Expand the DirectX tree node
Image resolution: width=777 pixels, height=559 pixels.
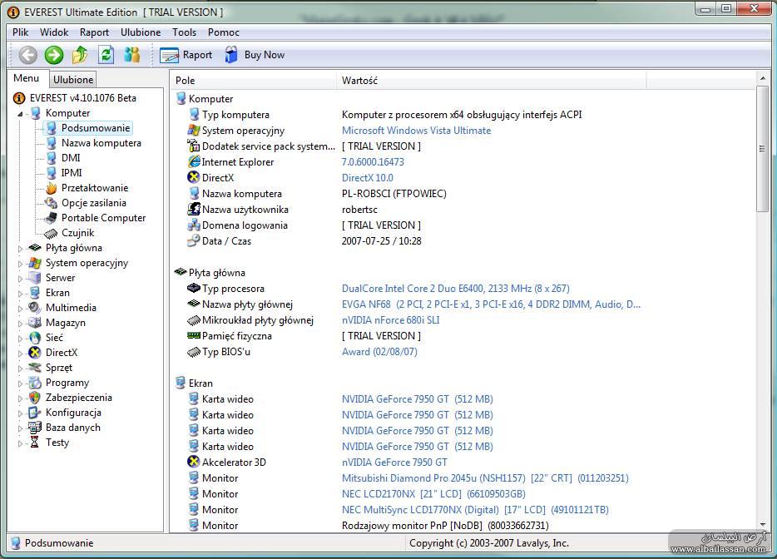[20, 354]
